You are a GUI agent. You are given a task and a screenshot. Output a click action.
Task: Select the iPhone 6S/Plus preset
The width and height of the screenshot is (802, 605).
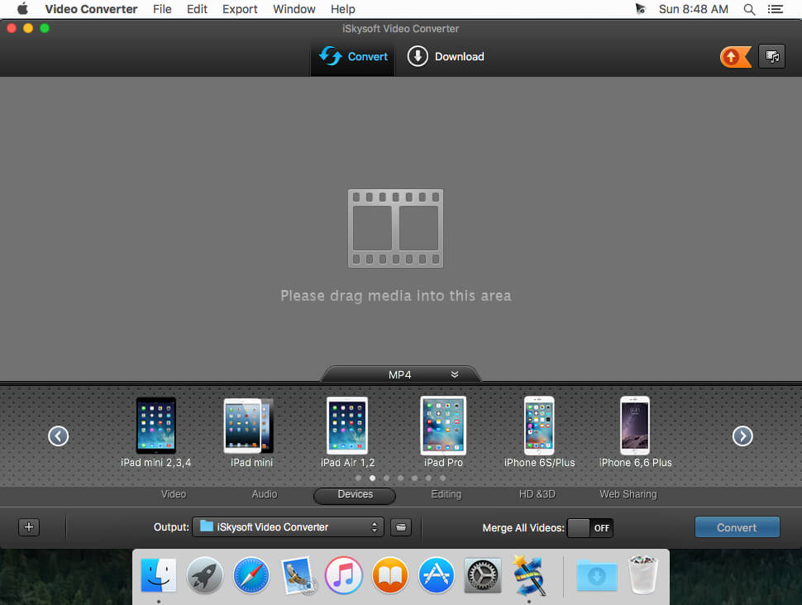539,432
